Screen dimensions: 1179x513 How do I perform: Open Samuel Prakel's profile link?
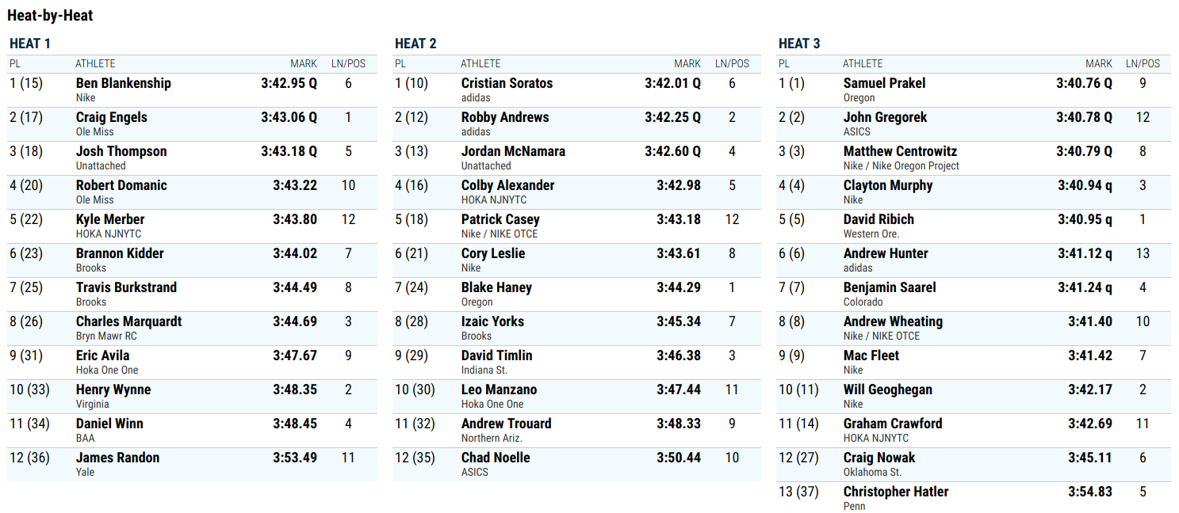[x=884, y=83]
